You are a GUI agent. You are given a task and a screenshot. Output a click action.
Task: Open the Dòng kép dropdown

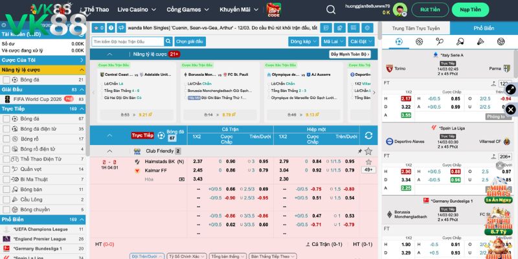tap(303, 41)
